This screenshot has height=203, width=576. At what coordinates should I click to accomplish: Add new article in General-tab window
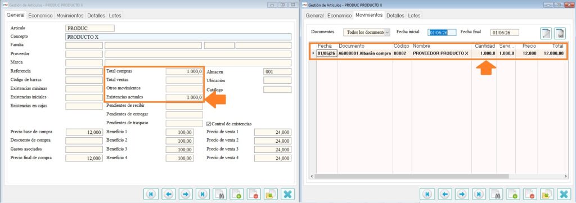pos(237,194)
